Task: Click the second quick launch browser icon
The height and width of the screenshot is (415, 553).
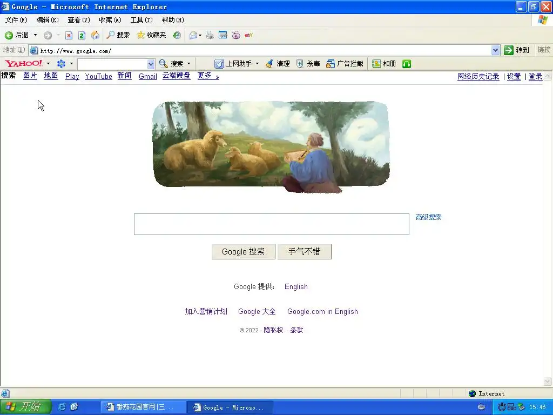Action: tap(74, 407)
